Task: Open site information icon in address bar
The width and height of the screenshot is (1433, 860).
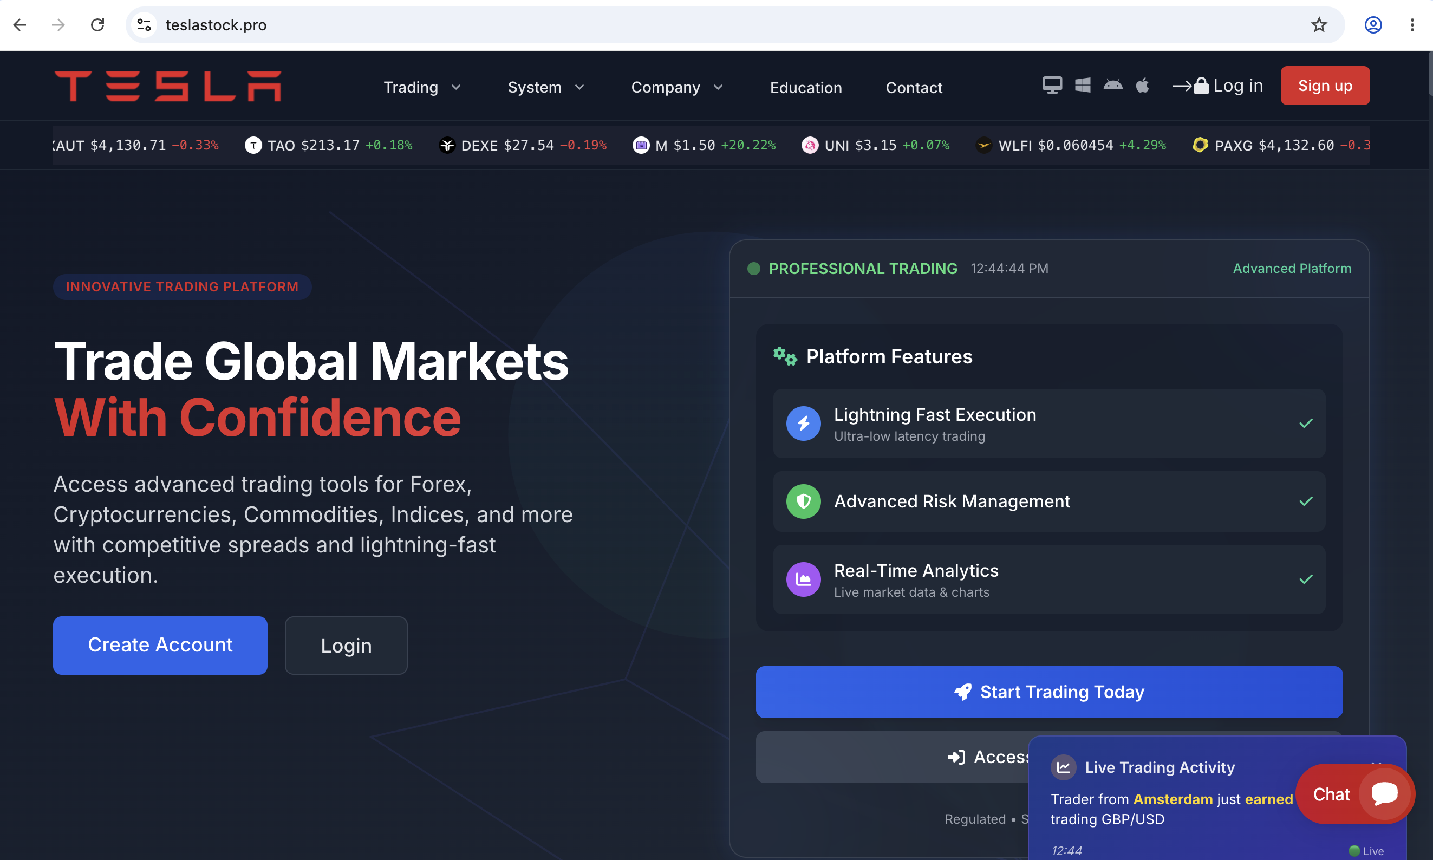Action: tap(144, 25)
